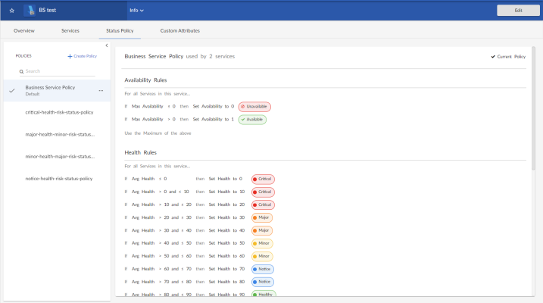The height and width of the screenshot is (303, 543).
Task: Click the policy pane vertical scrollbar
Action: point(534,108)
